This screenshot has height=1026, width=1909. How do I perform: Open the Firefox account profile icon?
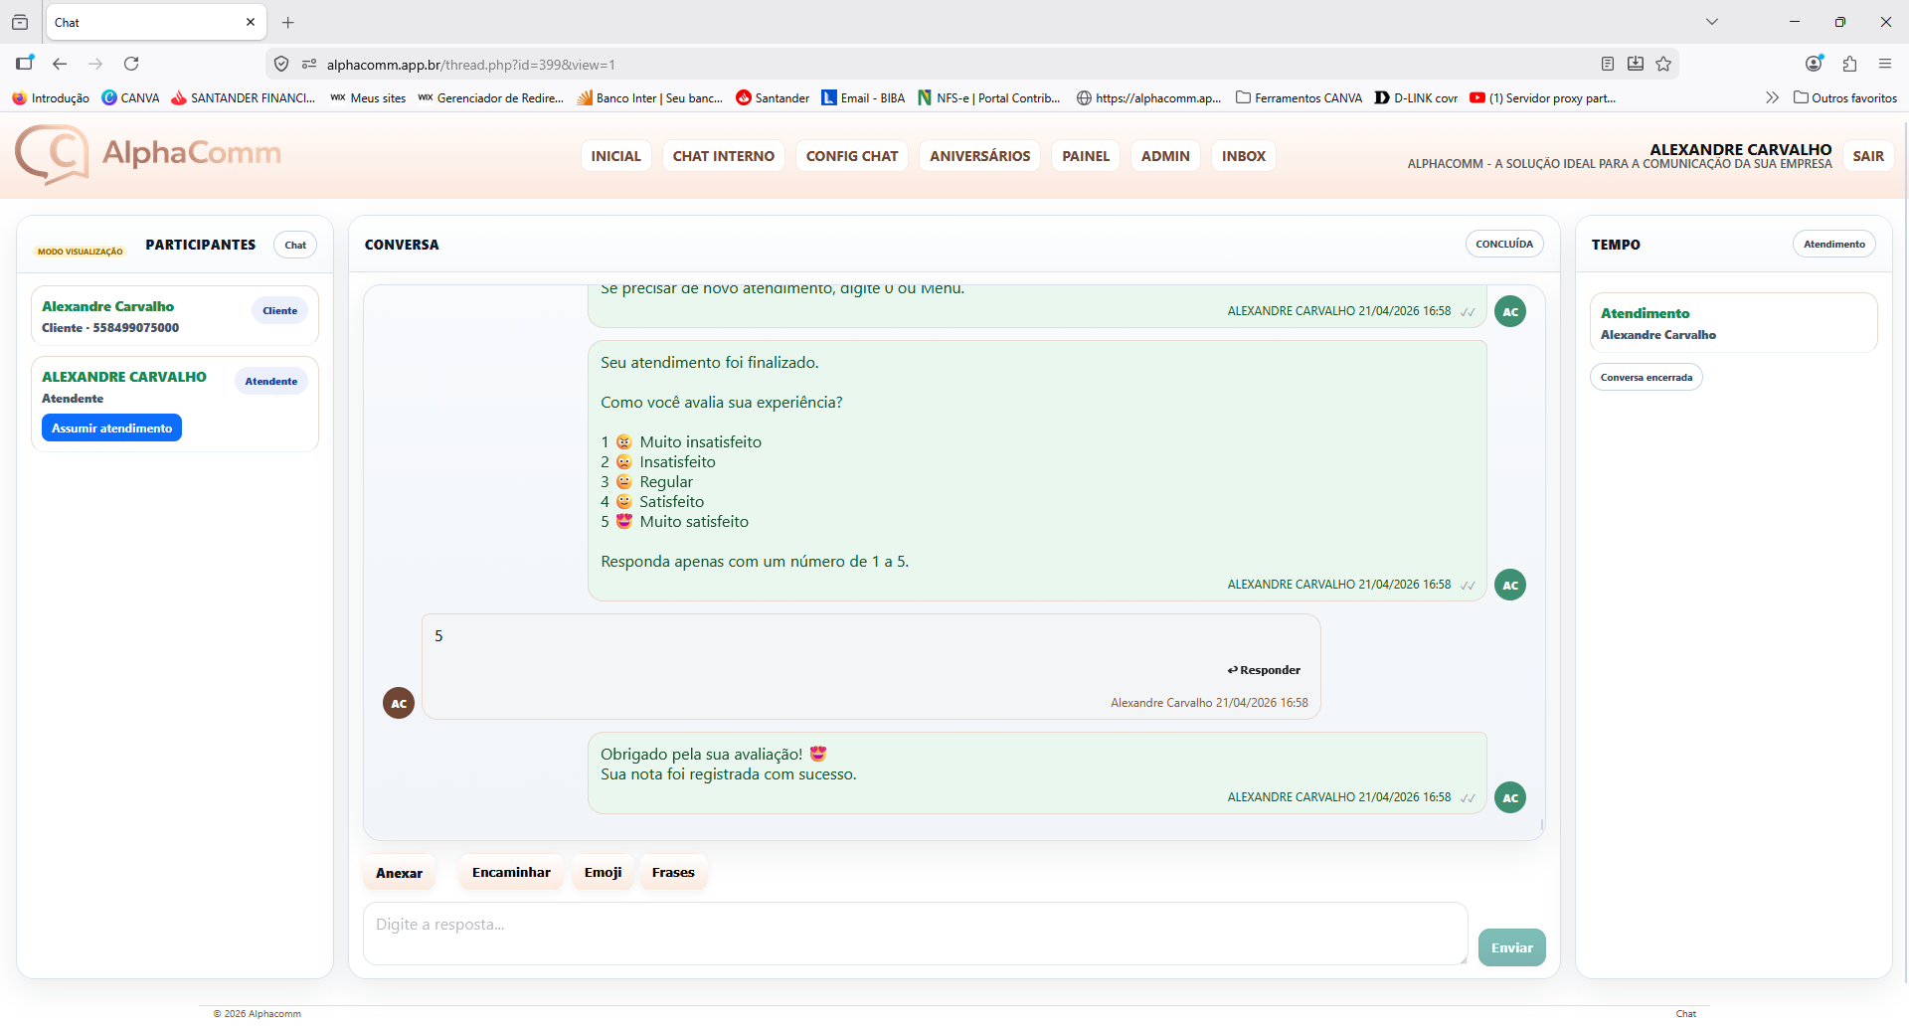pyautogui.click(x=1814, y=64)
